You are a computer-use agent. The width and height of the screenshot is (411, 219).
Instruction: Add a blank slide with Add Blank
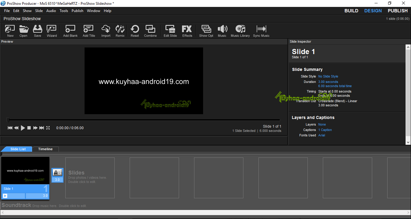(70, 31)
